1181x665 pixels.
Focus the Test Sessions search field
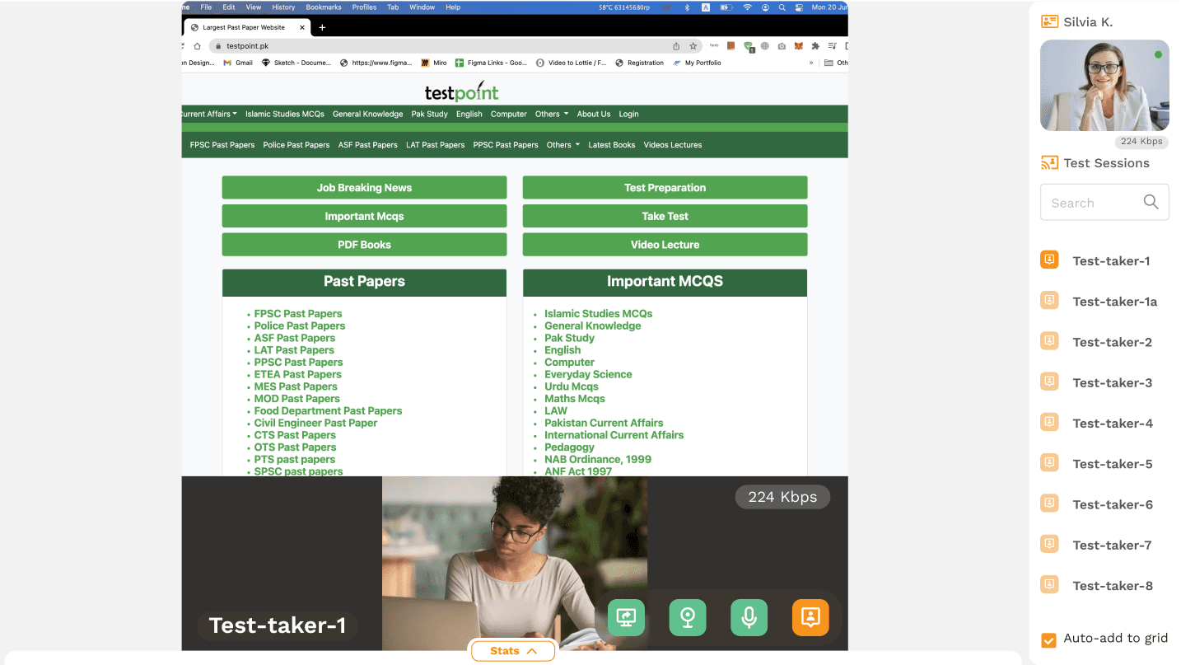tap(1104, 203)
